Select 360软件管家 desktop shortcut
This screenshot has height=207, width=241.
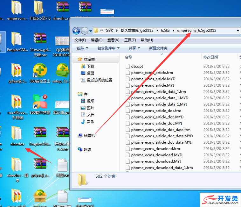click(x=40, y=105)
